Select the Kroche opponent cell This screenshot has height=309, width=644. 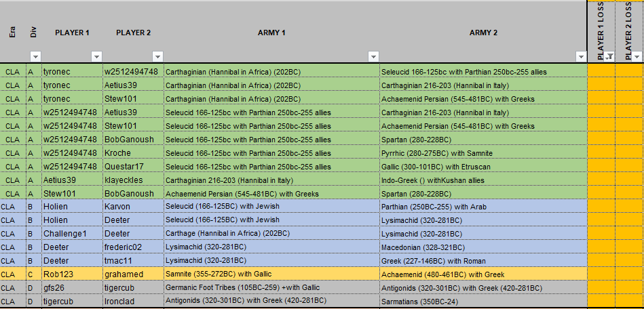[132, 153]
